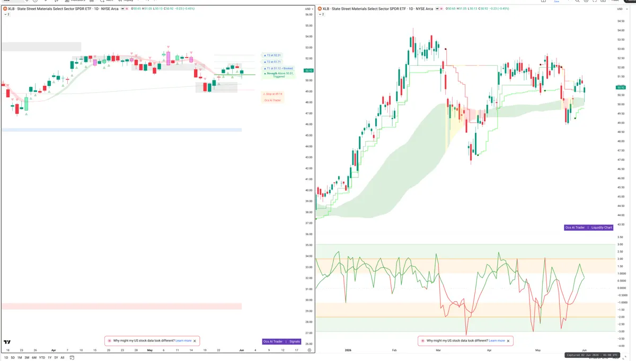
Task: Click the left chart market status indicator
Action: point(123,9)
